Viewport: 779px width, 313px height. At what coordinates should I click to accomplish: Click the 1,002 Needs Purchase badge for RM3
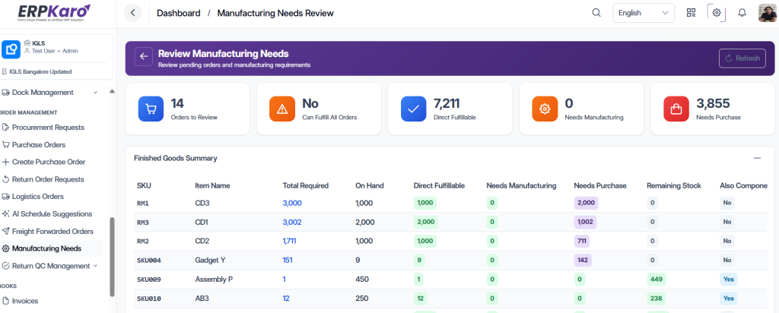click(x=585, y=223)
